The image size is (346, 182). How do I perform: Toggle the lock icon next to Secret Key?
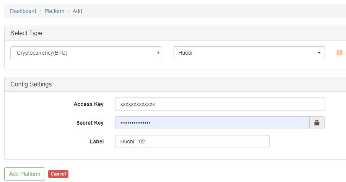tap(317, 123)
